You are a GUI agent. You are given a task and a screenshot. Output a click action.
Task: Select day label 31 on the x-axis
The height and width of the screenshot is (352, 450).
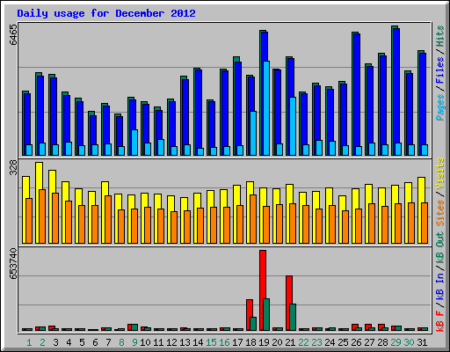tap(422, 342)
